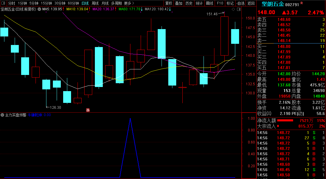Click the red 涨 marker below the chart
The image size is (326, 179).
pos(88,110)
